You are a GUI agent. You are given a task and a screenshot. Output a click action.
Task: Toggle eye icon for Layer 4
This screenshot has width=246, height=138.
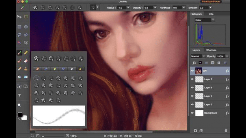192,96
